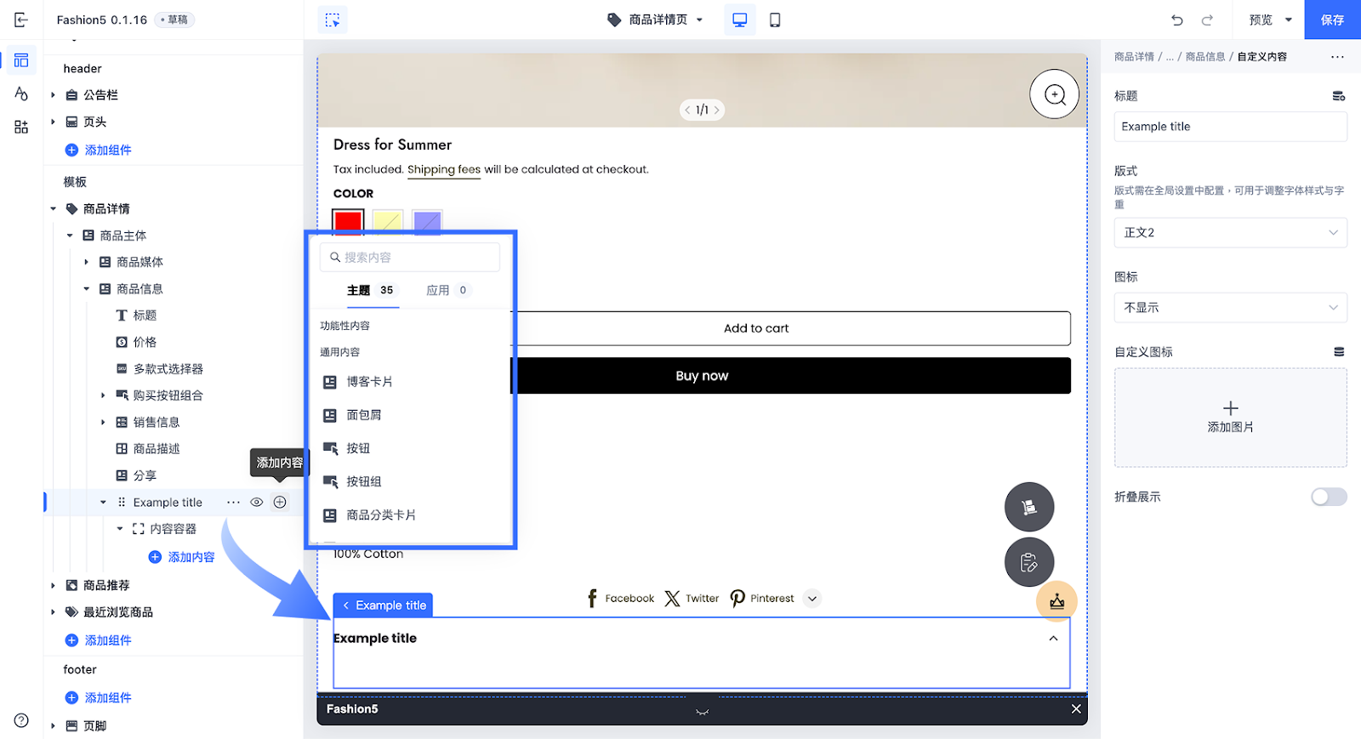1361x739 pixels.
Task: Toggle visibility of Example title block
Action: click(x=257, y=503)
